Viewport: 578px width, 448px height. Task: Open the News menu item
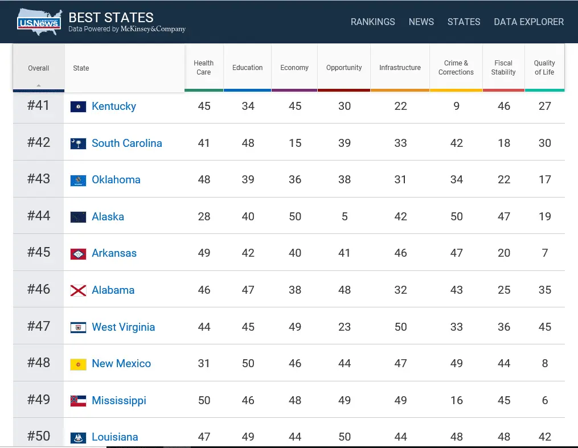[421, 22]
